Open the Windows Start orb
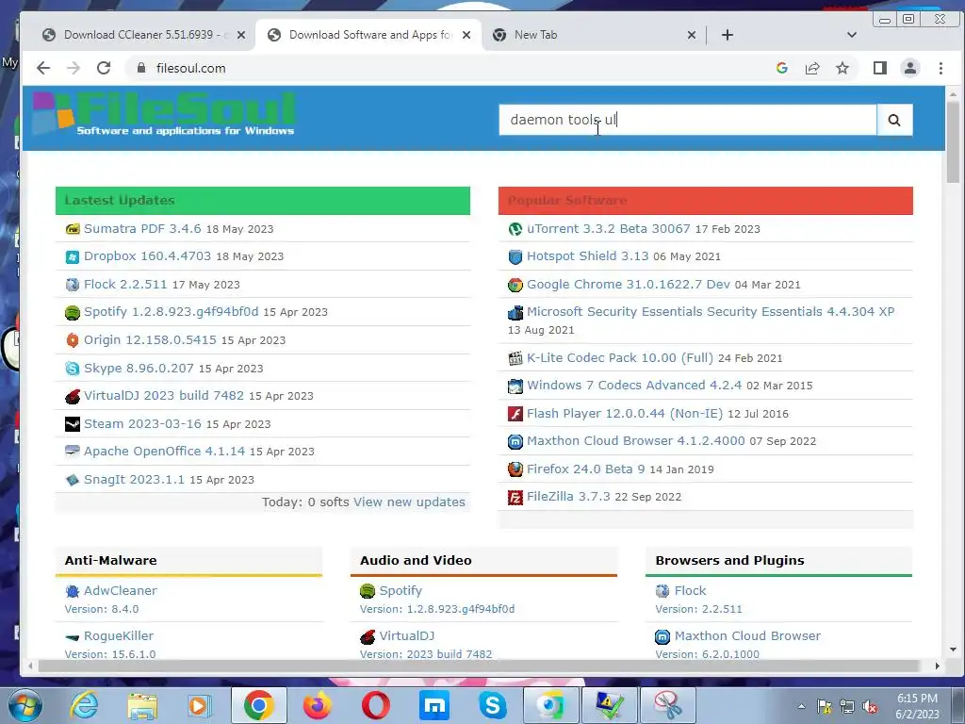This screenshot has height=724, width=965. tap(25, 705)
